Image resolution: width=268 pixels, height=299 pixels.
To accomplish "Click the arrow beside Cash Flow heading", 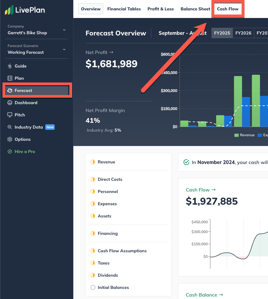I will point(214,190).
